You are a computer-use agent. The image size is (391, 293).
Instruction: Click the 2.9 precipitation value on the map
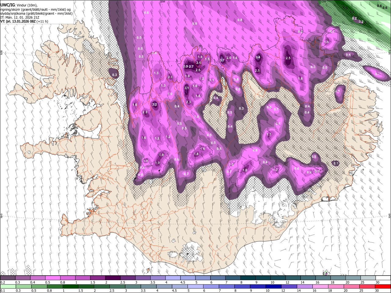click(185, 66)
